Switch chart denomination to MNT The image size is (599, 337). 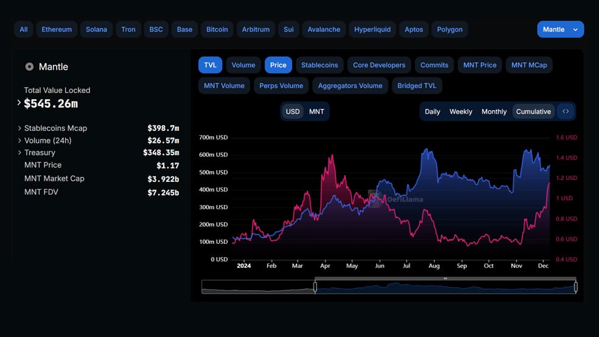pos(317,111)
